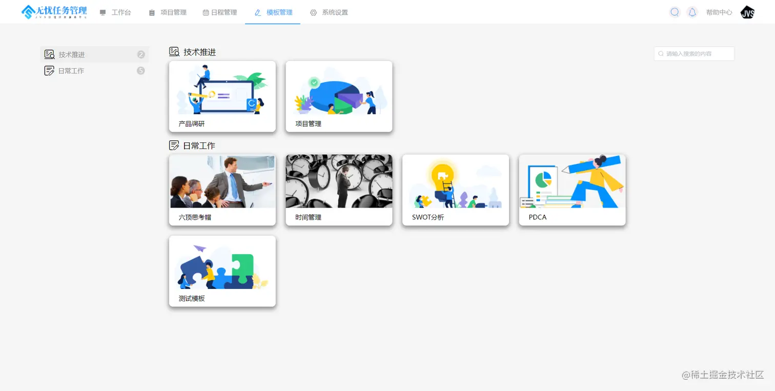Open the SWOT分析 template card
This screenshot has height=391, width=775.
coord(456,190)
